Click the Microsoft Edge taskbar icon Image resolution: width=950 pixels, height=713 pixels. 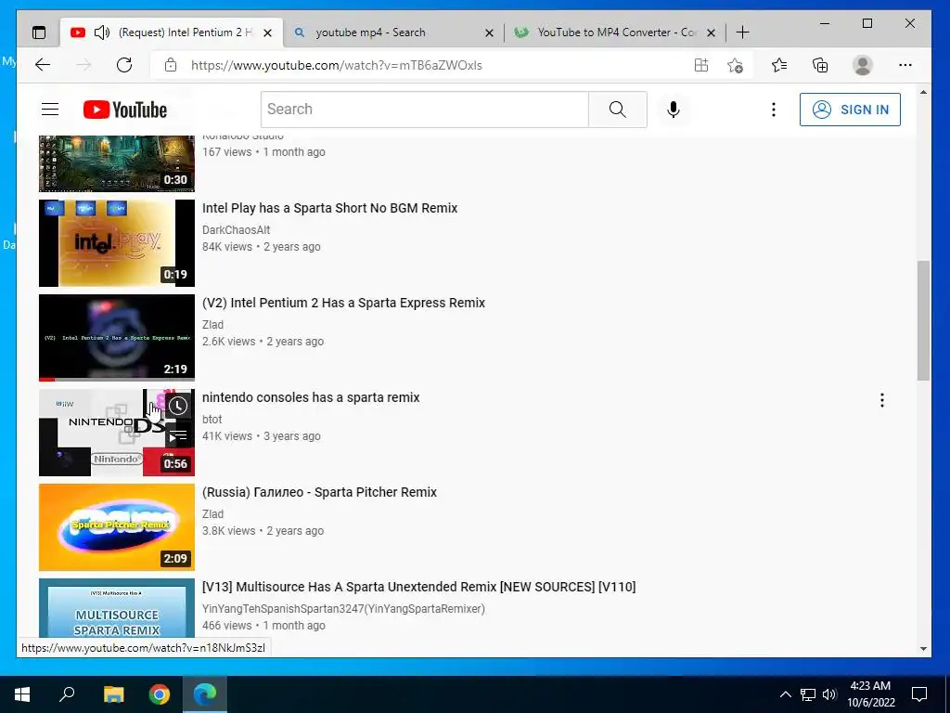(205, 694)
